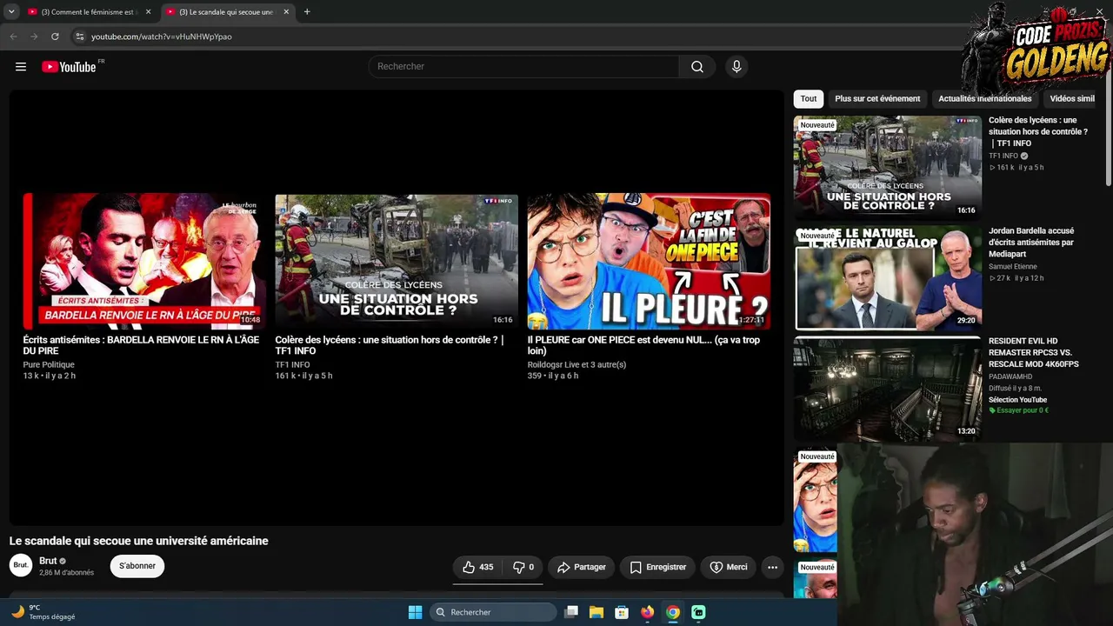Screen dimensions: 1113x626
Task: View site information icon in address bar
Action: [80, 37]
